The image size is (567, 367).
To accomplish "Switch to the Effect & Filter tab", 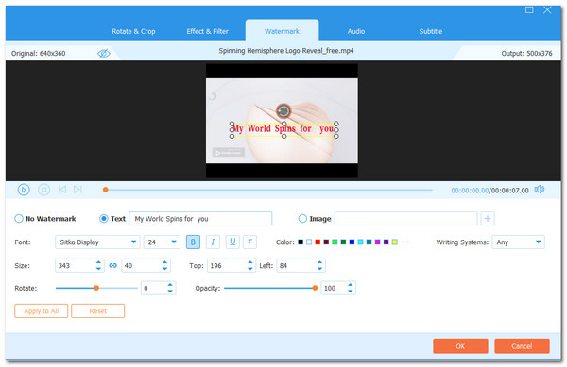I will [208, 31].
